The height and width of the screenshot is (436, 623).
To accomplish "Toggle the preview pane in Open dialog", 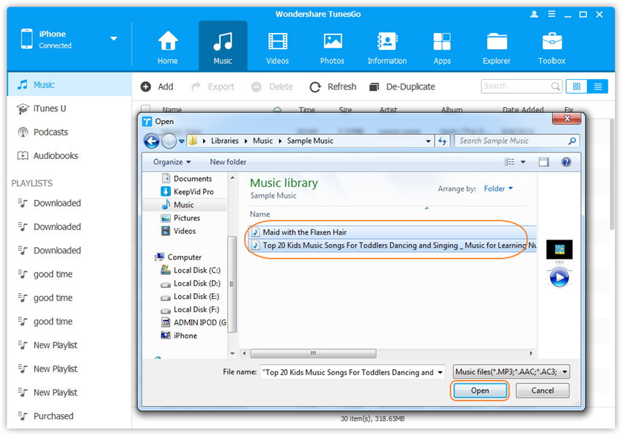I will pos(544,162).
